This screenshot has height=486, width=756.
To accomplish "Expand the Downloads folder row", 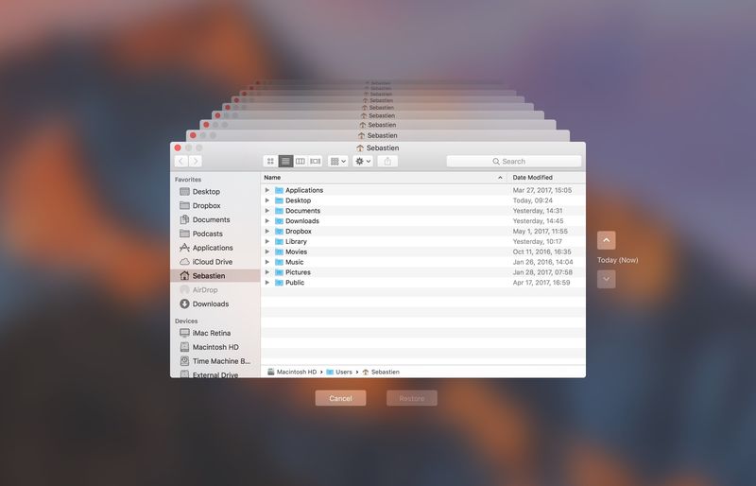I will (x=267, y=221).
